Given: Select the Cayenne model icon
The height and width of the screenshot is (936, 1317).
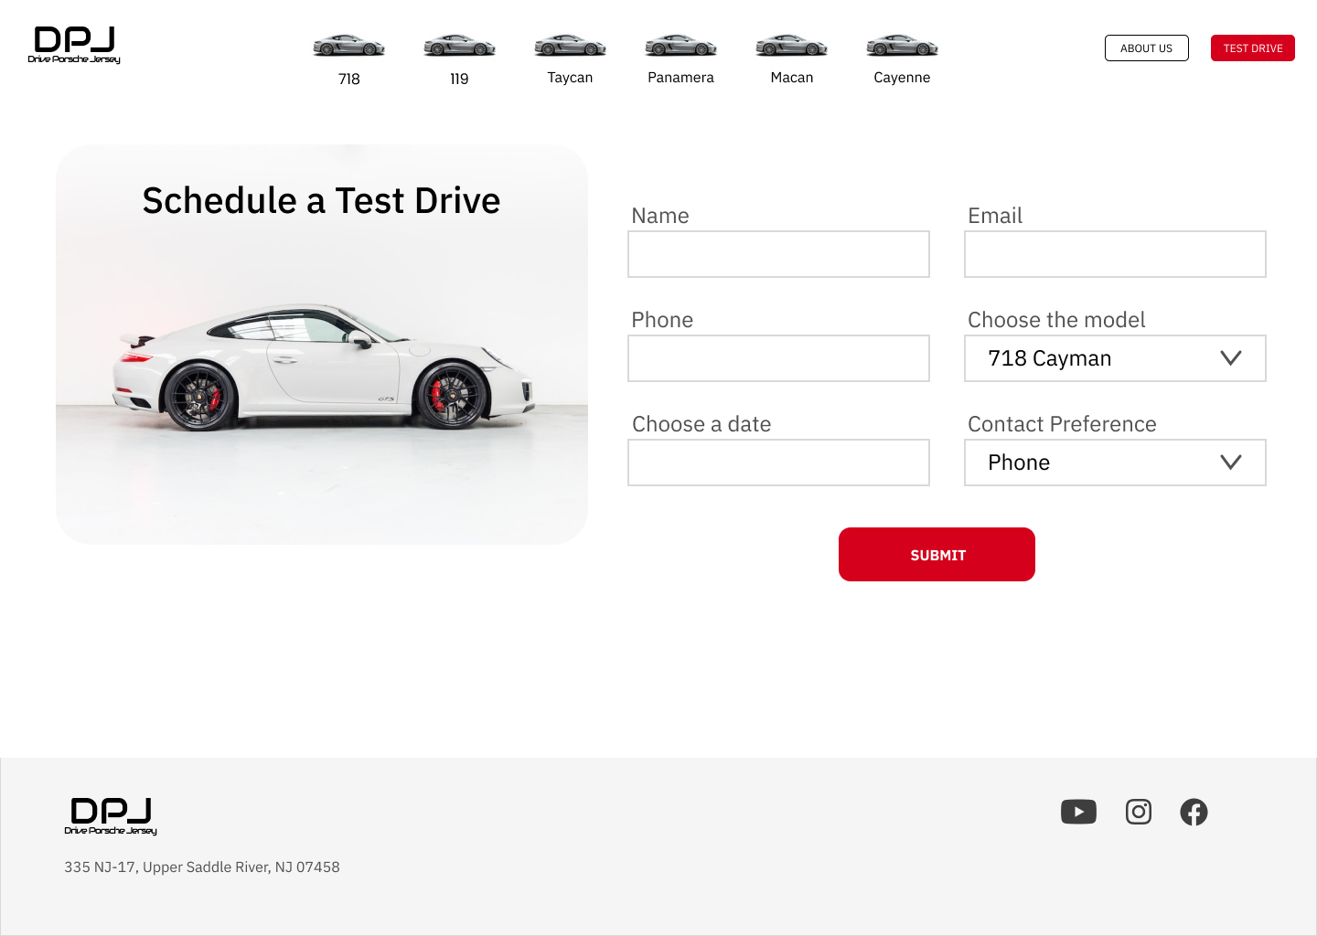Looking at the screenshot, I should [x=902, y=44].
